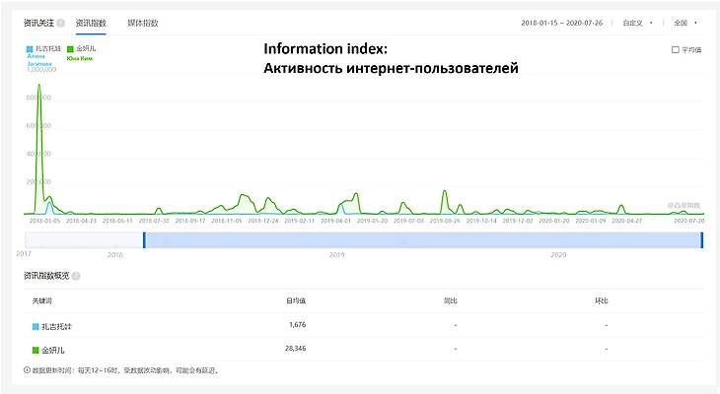Click the help icon beside 资讯关注
Screen dimensions: 720x394
pyautogui.click(x=60, y=23)
